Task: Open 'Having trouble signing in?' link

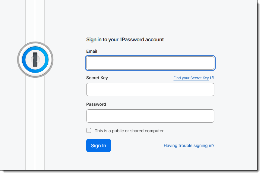Action: tap(189, 145)
